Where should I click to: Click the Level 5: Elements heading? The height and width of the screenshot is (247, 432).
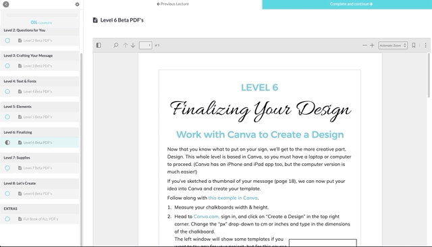point(18,107)
